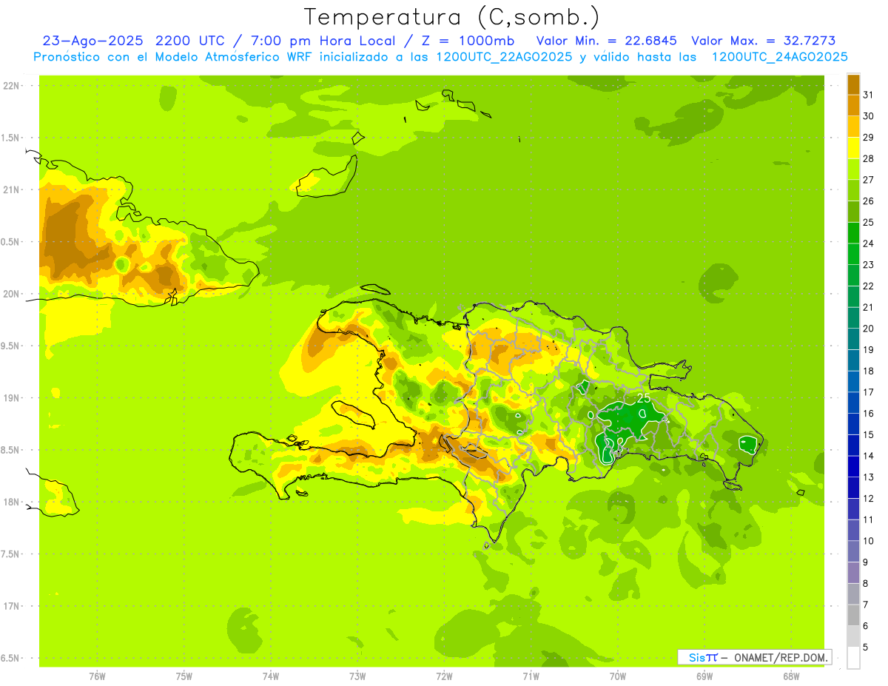Click the "76W" longitude label
The width and height of the screenshot is (888, 686).
point(97,676)
